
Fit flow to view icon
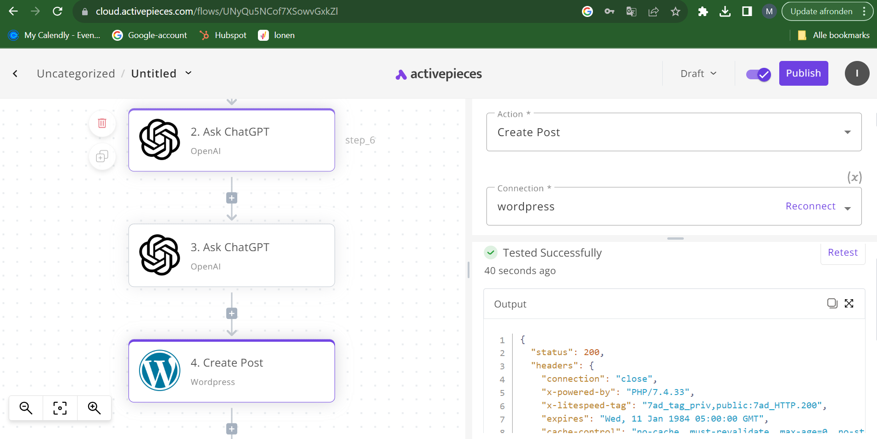60,408
